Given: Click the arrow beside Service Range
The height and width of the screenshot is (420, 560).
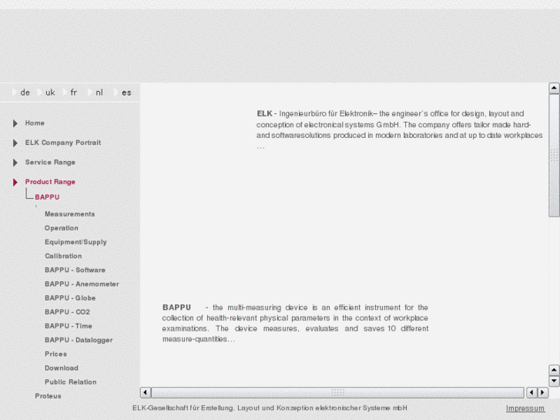Looking at the screenshot, I should point(15,163).
